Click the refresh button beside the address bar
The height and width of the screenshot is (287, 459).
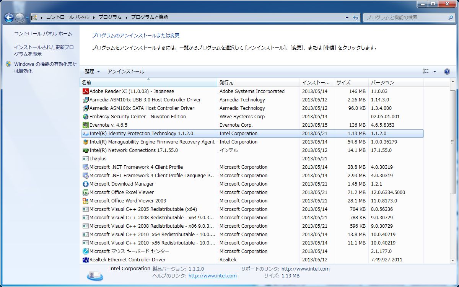(x=356, y=18)
